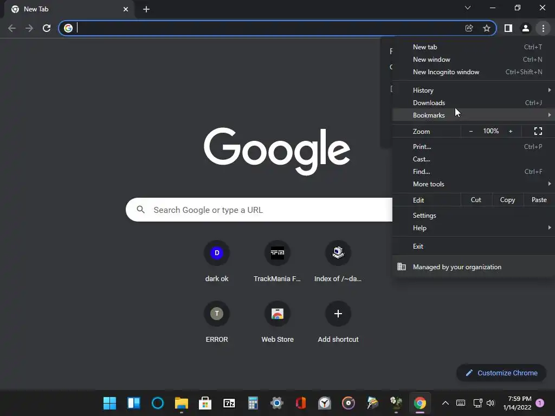
Task: Bookmark this tab with the star icon
Action: (x=487, y=28)
